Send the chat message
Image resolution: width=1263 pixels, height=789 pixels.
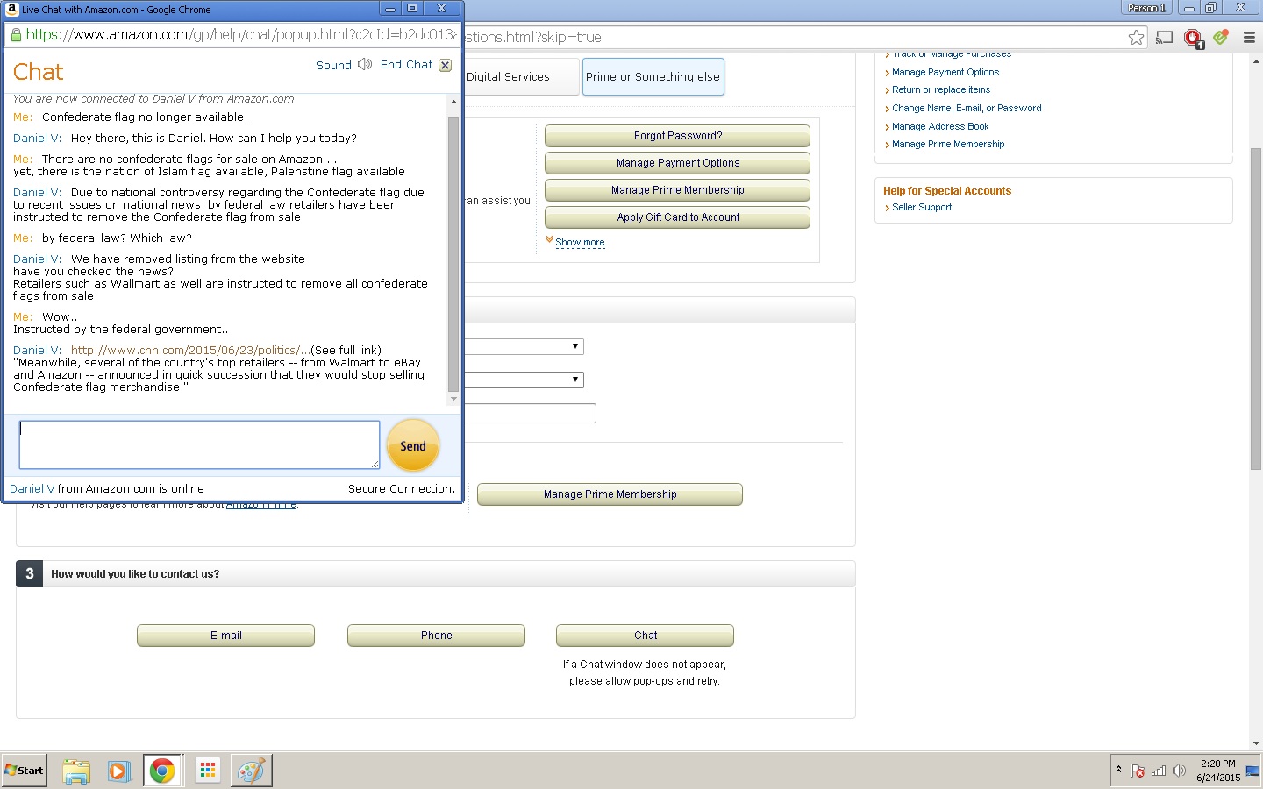tap(413, 446)
